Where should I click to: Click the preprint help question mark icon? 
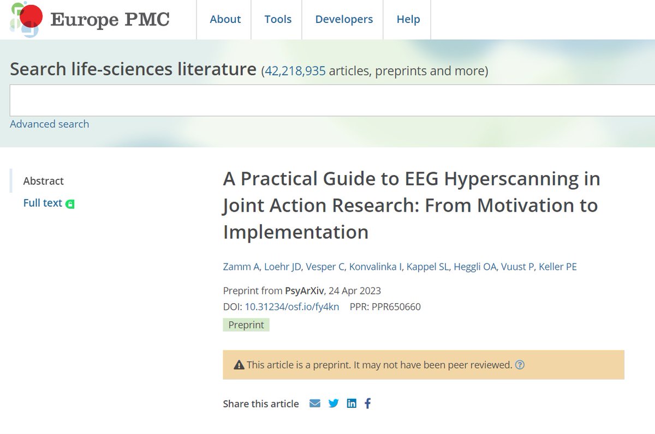[520, 365]
